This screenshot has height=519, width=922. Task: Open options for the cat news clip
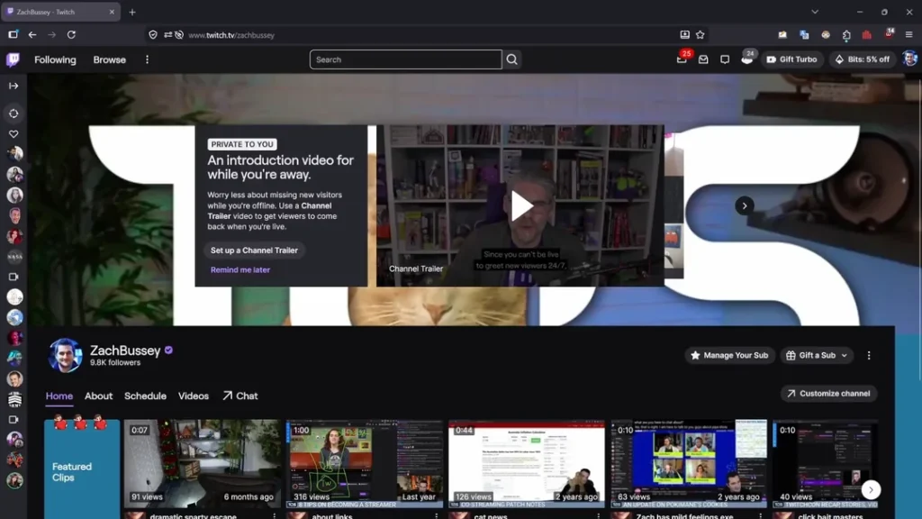click(x=599, y=515)
